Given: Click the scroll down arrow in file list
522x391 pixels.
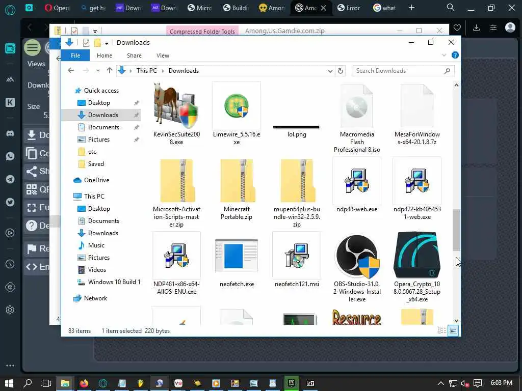Looking at the screenshot, I should pos(456,321).
